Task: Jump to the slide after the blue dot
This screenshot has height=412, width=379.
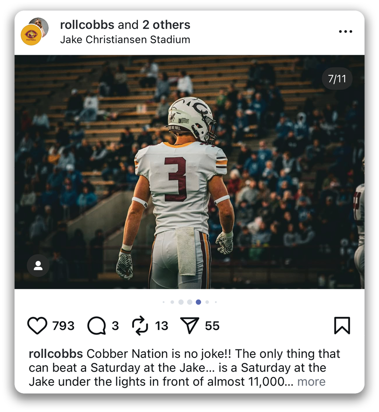Action: click(x=207, y=302)
